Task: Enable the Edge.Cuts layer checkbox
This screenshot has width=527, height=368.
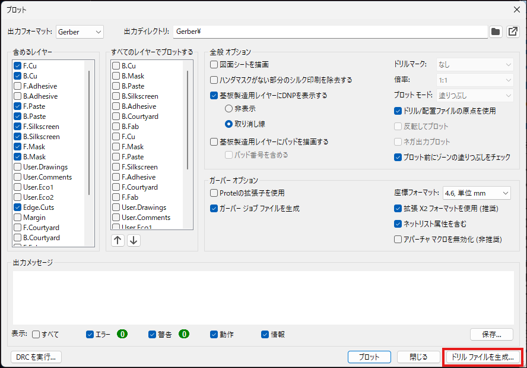Action: point(18,207)
